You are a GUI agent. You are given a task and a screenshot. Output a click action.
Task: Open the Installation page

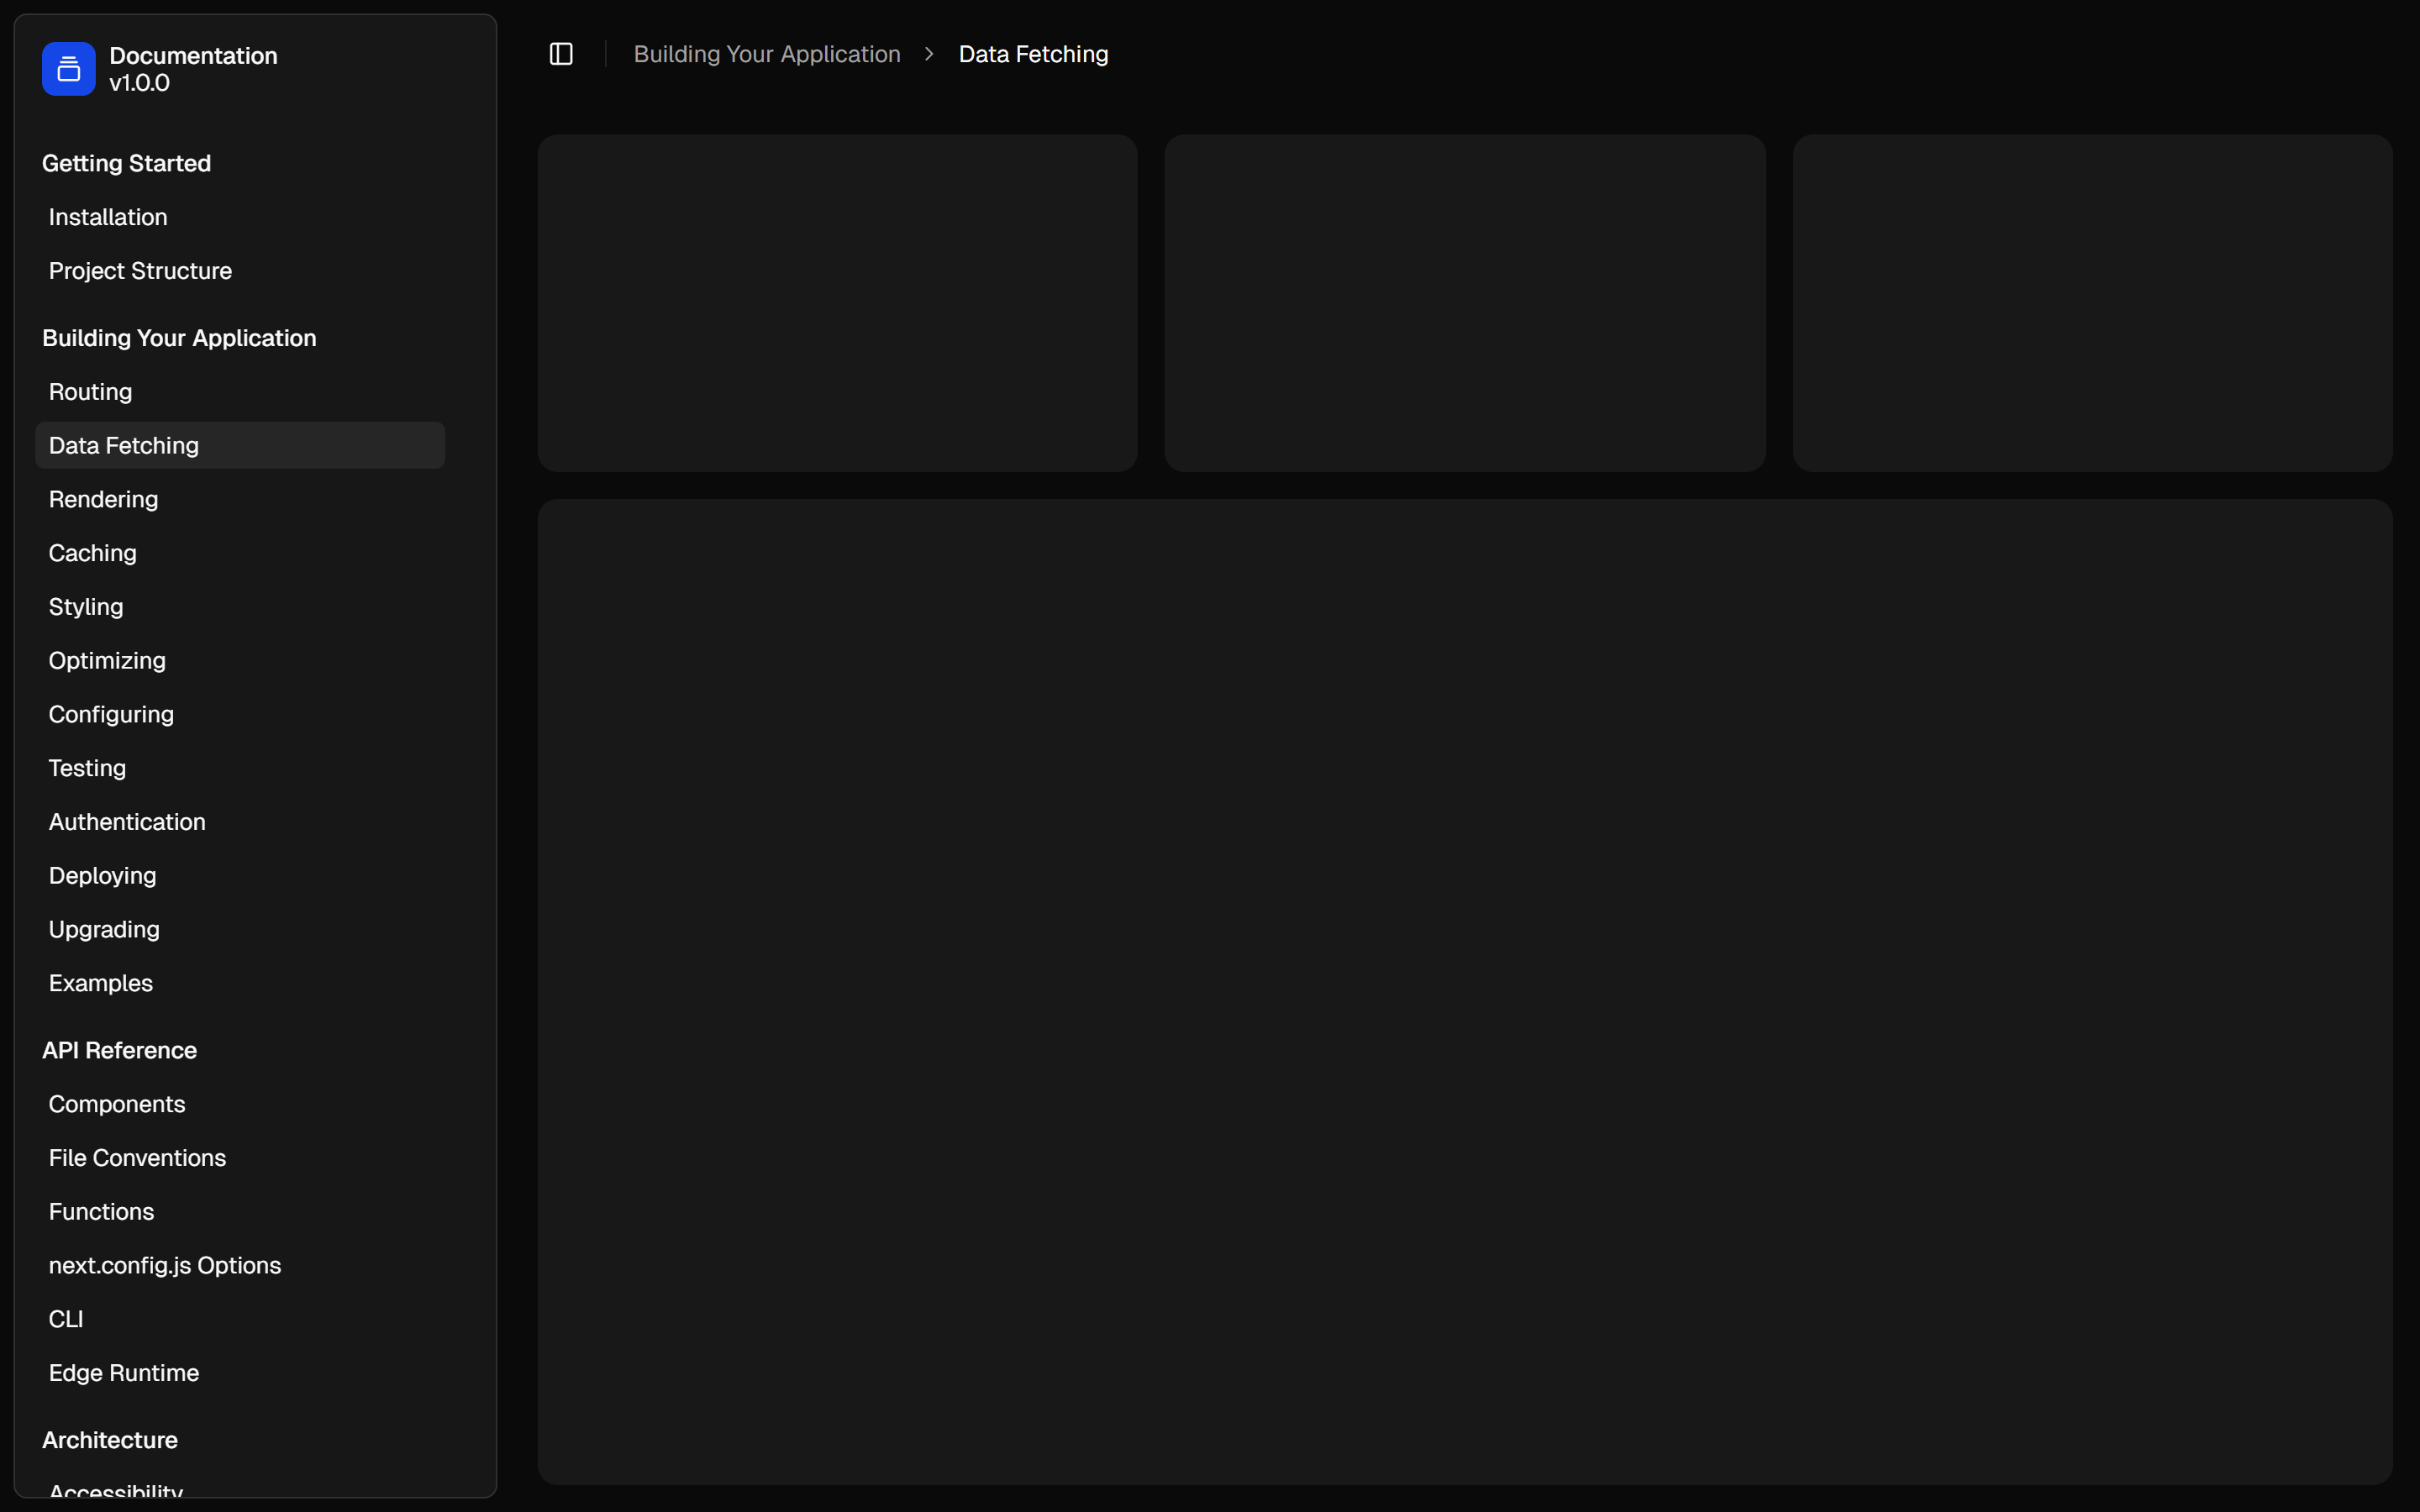[x=108, y=217]
